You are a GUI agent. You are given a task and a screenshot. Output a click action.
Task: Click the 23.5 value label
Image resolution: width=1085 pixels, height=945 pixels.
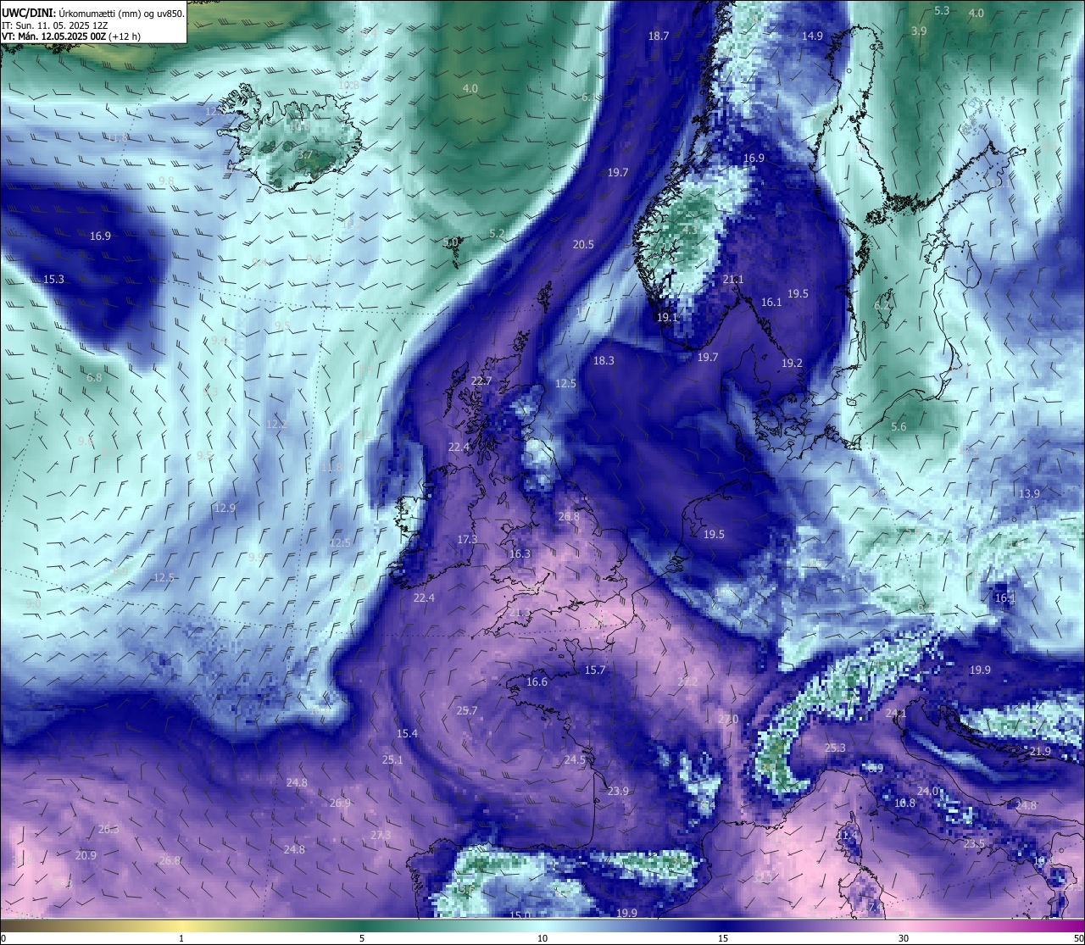[974, 843]
